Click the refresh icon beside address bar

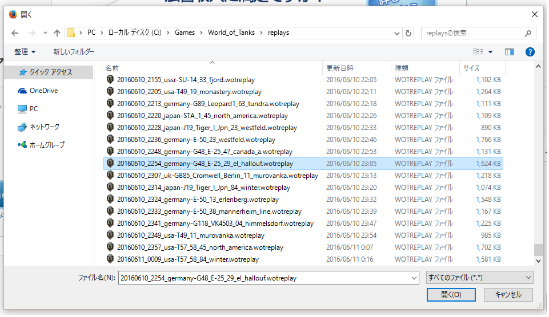click(x=408, y=33)
